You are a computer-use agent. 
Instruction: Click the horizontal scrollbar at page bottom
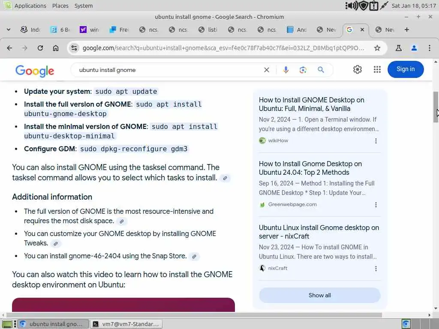194,315
